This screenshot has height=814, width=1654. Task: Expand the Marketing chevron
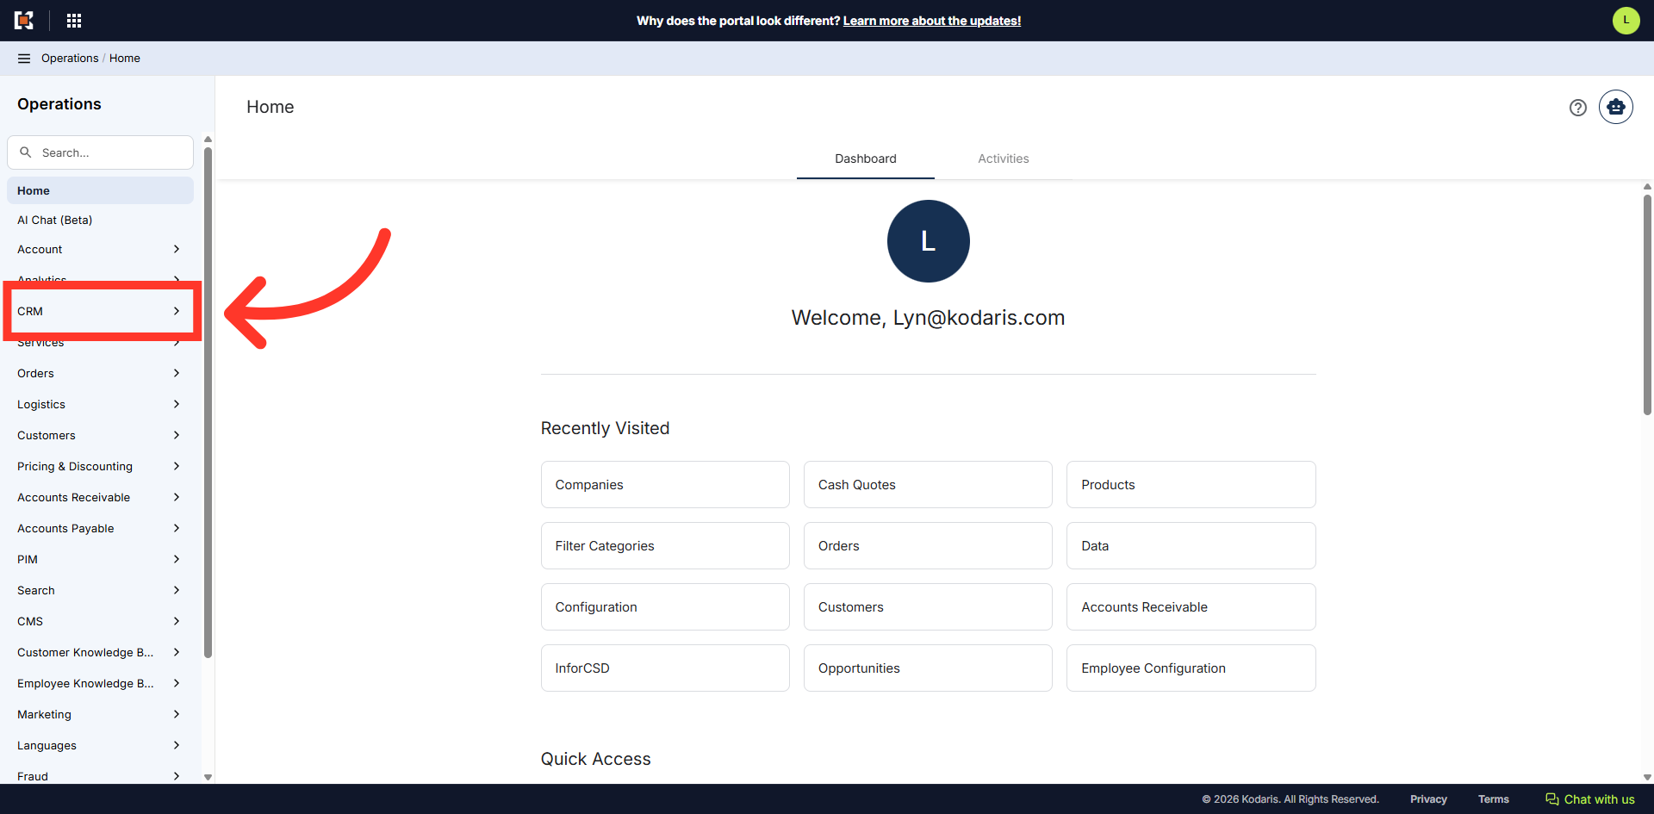pyautogui.click(x=177, y=714)
